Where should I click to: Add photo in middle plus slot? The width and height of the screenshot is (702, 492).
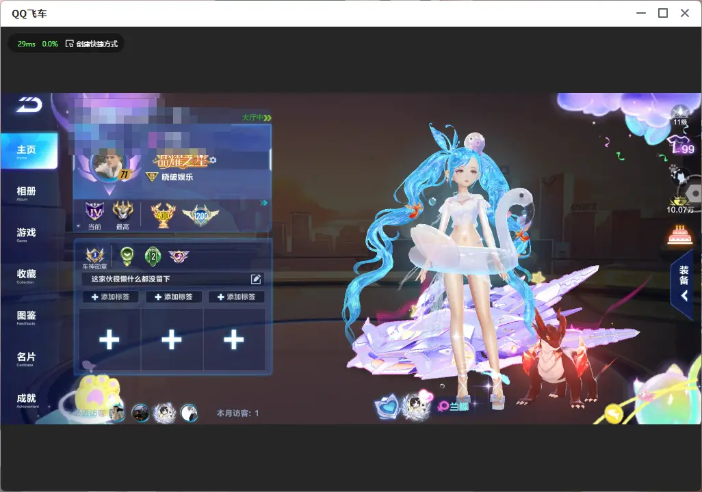[172, 340]
